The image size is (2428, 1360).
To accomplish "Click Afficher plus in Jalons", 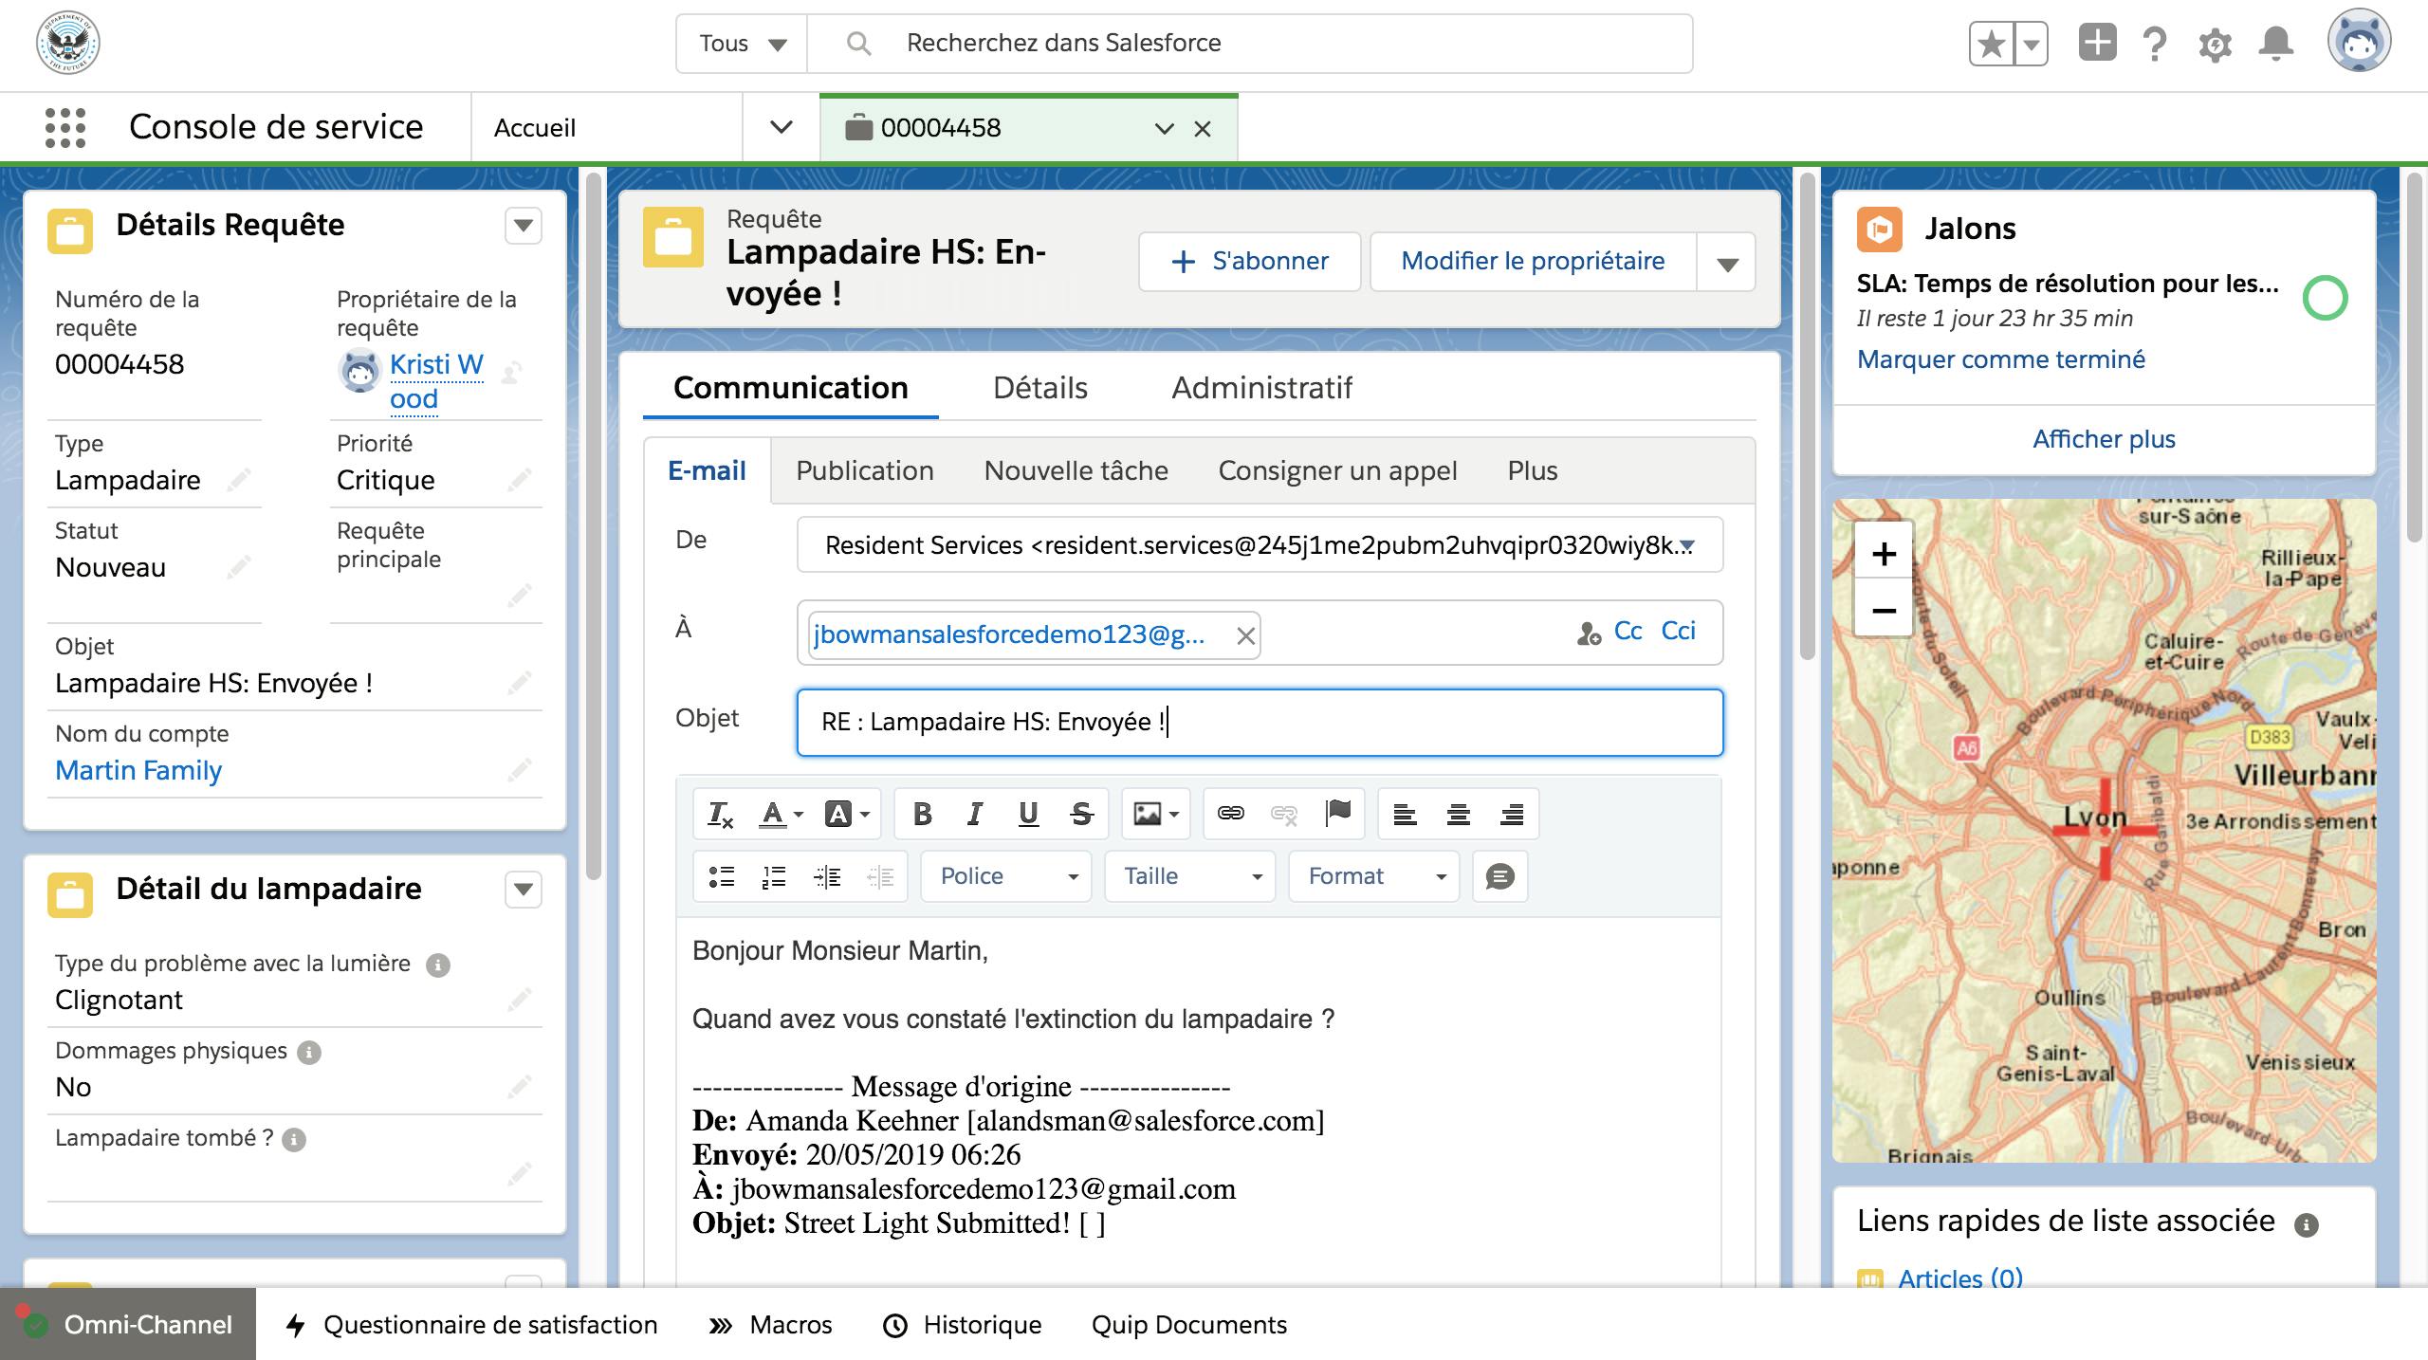I will pos(2104,439).
